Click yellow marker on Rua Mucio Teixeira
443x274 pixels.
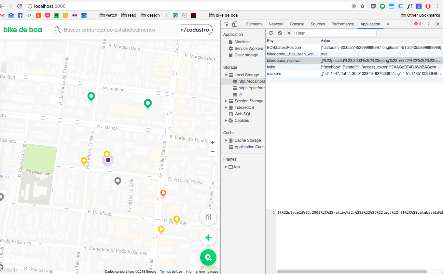coord(84,161)
